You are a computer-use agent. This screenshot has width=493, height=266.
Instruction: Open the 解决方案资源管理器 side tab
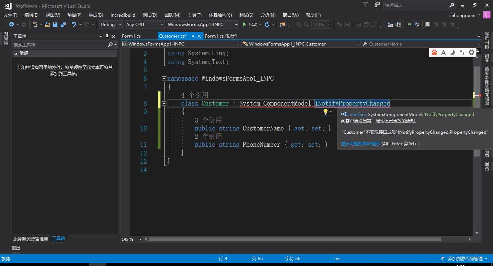click(487, 86)
